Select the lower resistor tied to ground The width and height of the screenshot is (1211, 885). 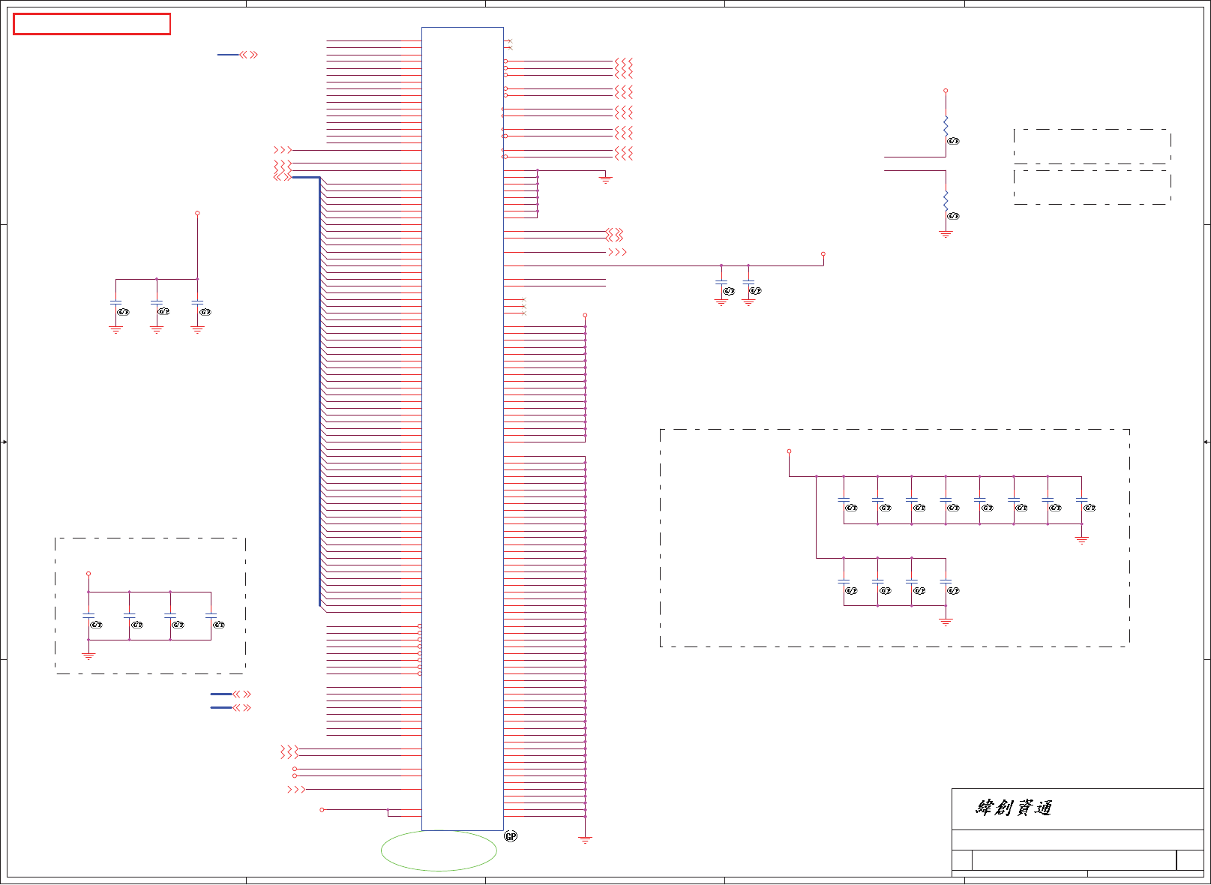pyautogui.click(x=946, y=201)
